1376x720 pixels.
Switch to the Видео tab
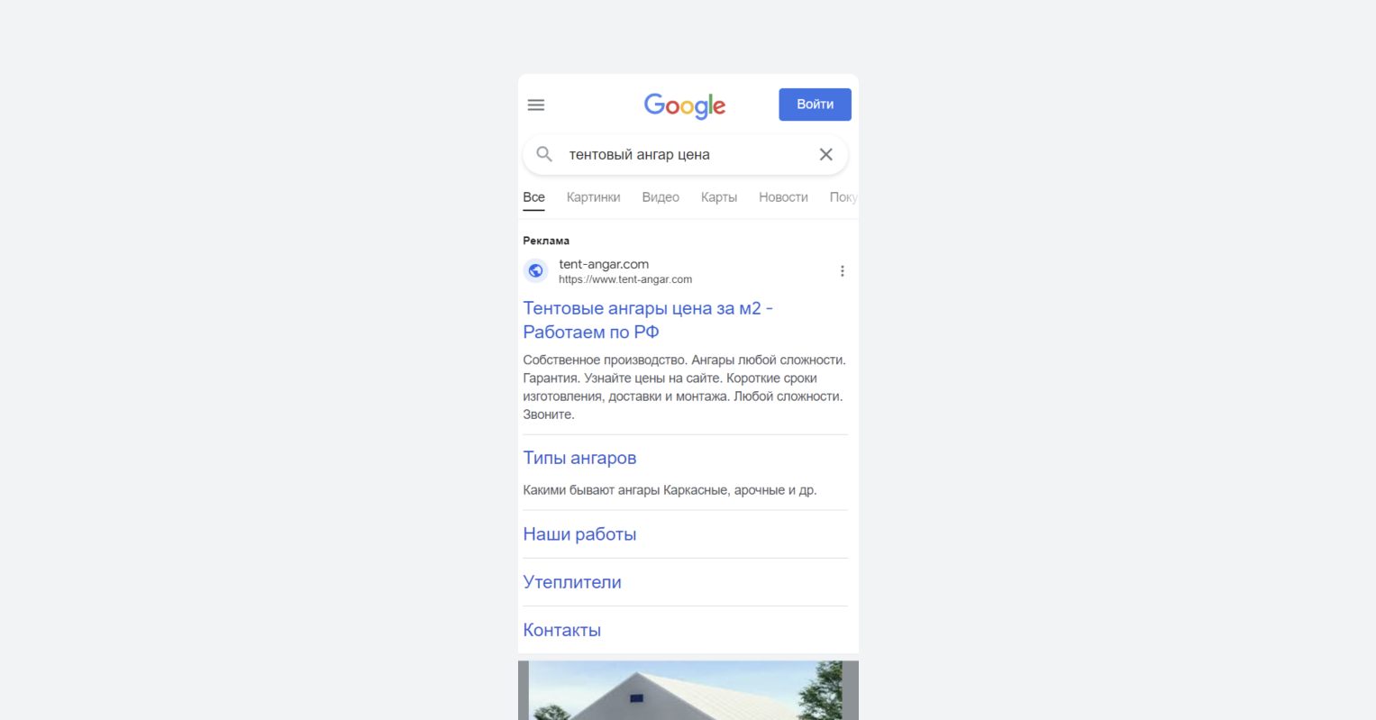pyautogui.click(x=661, y=197)
